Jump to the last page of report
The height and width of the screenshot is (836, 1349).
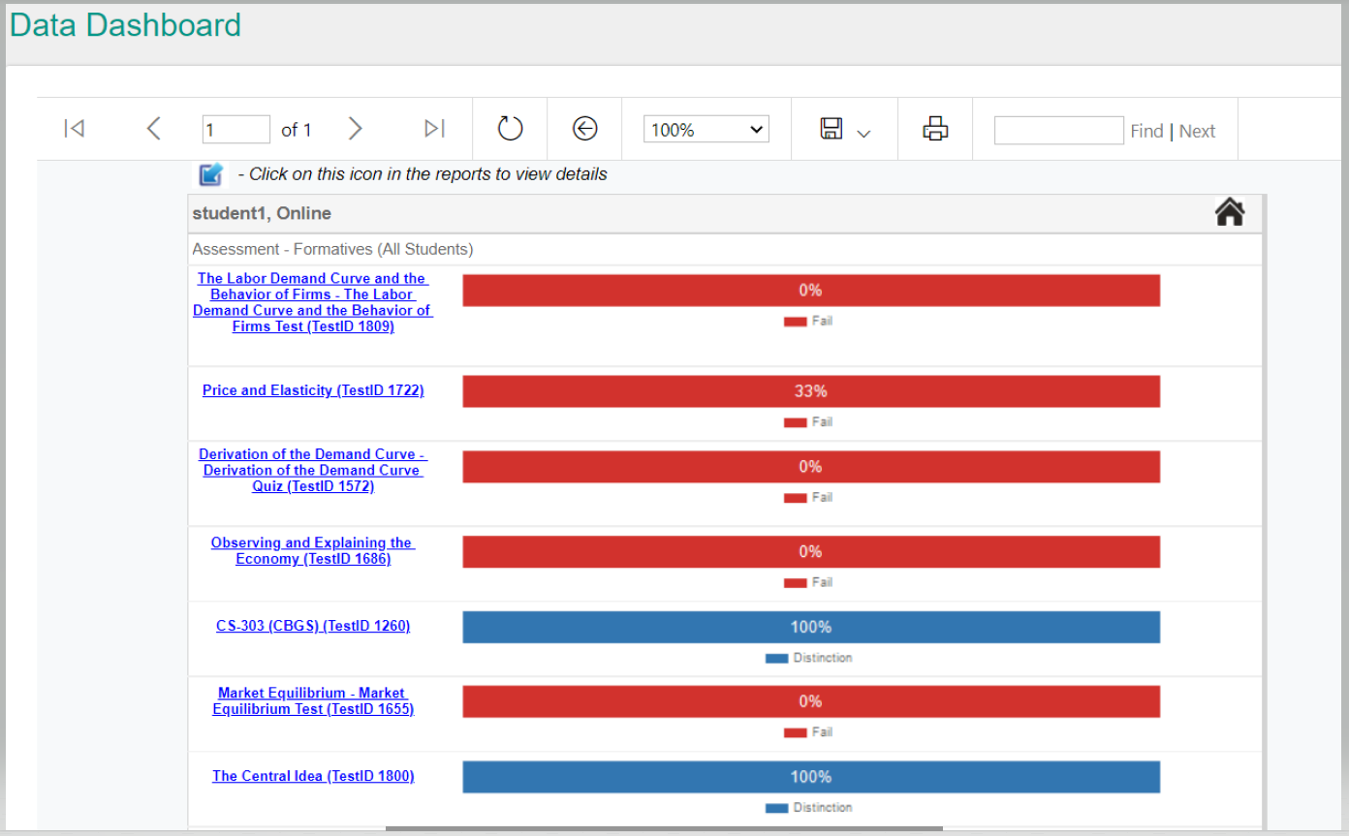[x=434, y=129]
